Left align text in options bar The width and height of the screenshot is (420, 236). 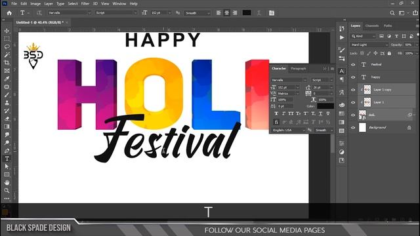(219, 13)
